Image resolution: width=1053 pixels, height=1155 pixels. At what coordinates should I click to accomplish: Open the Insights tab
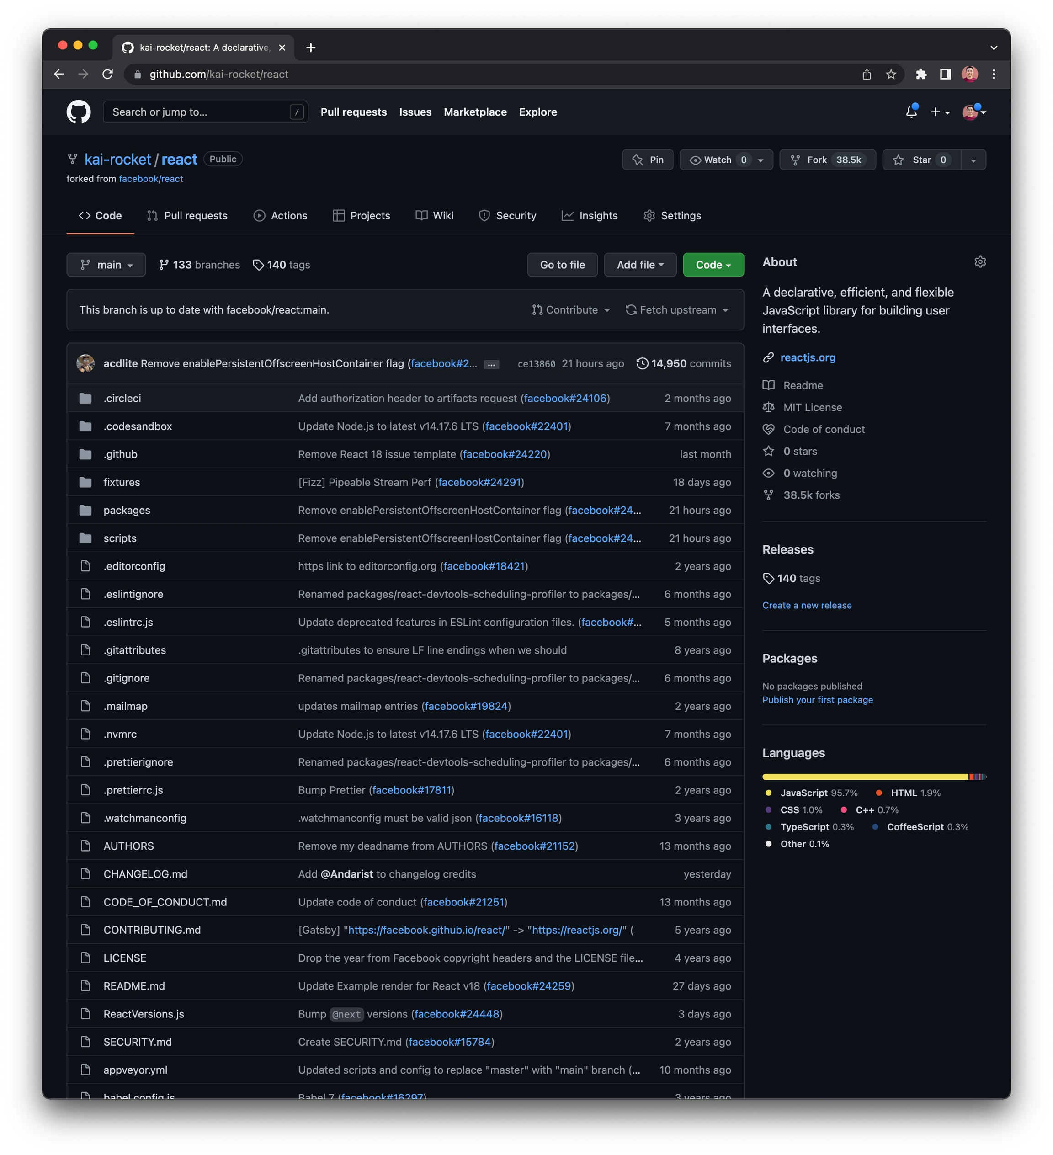[590, 215]
